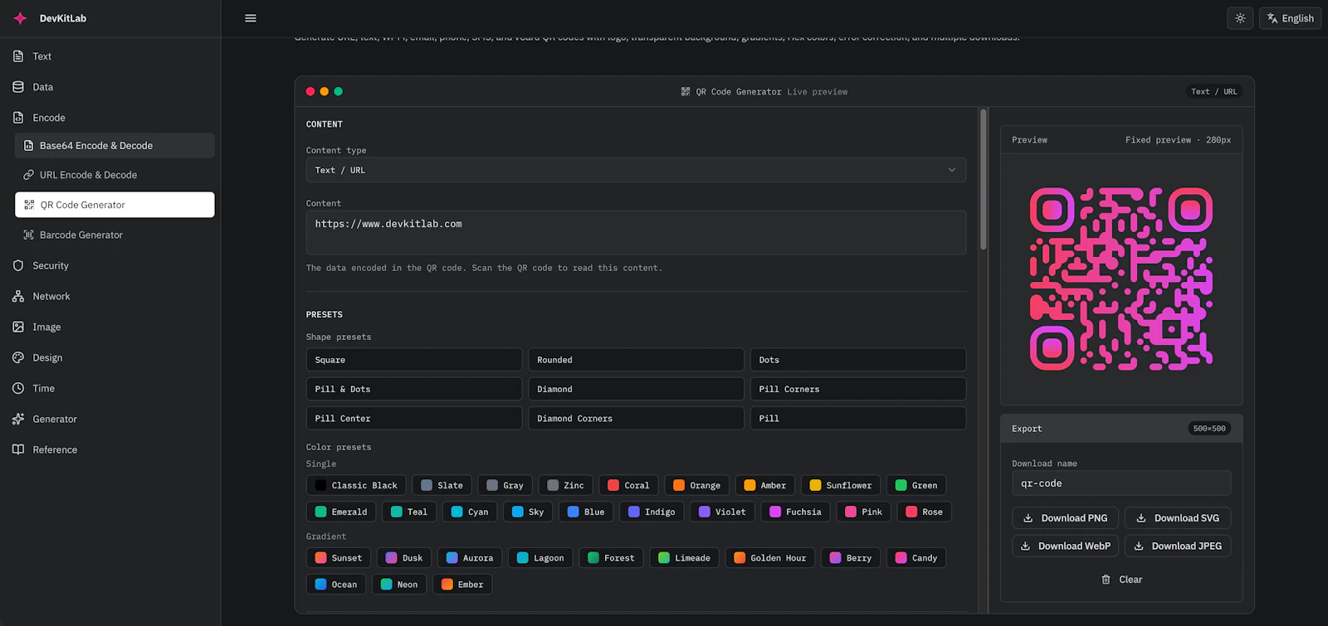Choose the Teal color preset
This screenshot has width=1328, height=626.
(409, 512)
